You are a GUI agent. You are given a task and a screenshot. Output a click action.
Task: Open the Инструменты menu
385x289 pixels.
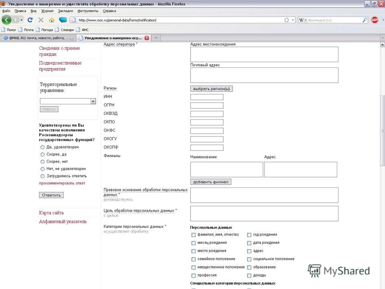pos(88,11)
